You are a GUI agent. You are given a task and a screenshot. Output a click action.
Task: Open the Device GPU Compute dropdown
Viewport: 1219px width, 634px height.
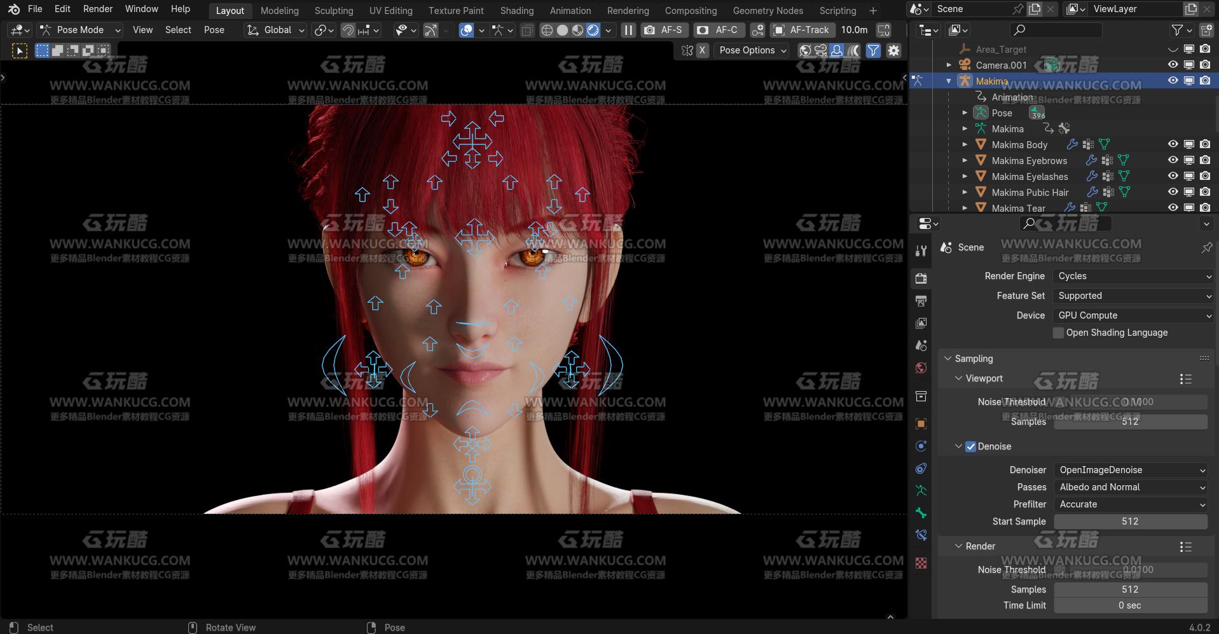(x=1134, y=315)
